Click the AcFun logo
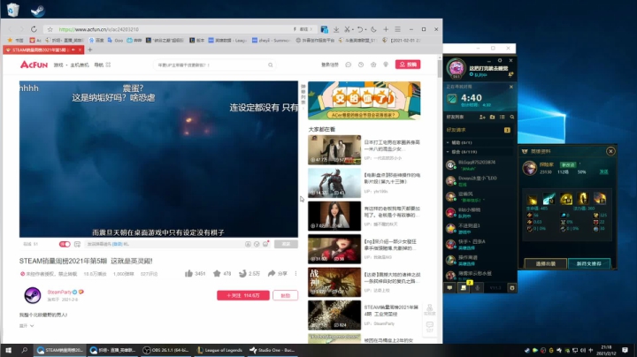Screen dimensions: 637x357 point(35,65)
